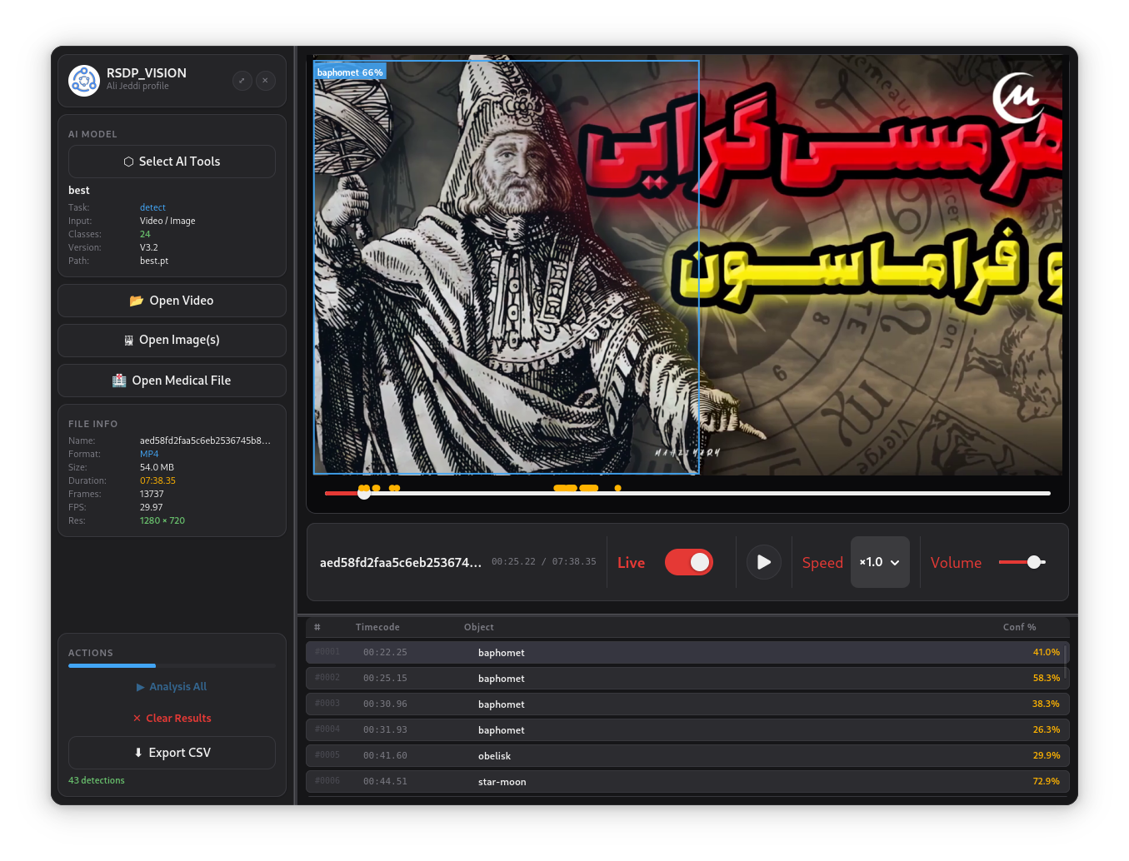1129x861 pixels.
Task: Click the X icon beside profile header
Action: tap(265, 81)
